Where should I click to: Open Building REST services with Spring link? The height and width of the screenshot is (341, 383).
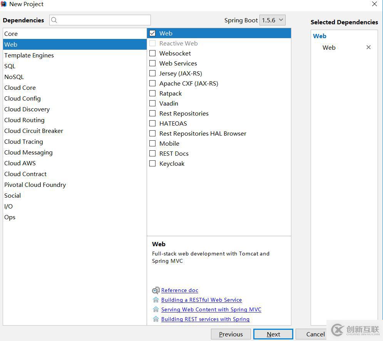[206, 319]
